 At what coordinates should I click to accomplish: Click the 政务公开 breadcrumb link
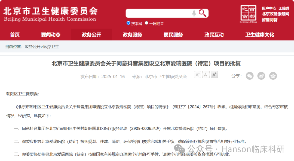point(32,47)
